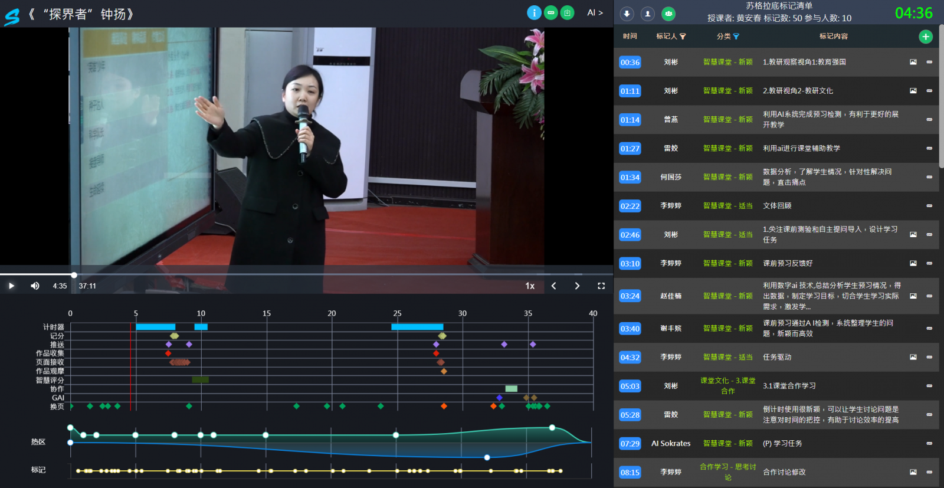Mute the video volume
Screen dimensions: 944x488
(x=35, y=286)
